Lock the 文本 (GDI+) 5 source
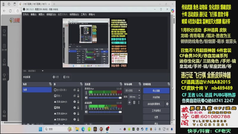This screenshot has width=238, height=134. pyautogui.click(x=78, y=102)
